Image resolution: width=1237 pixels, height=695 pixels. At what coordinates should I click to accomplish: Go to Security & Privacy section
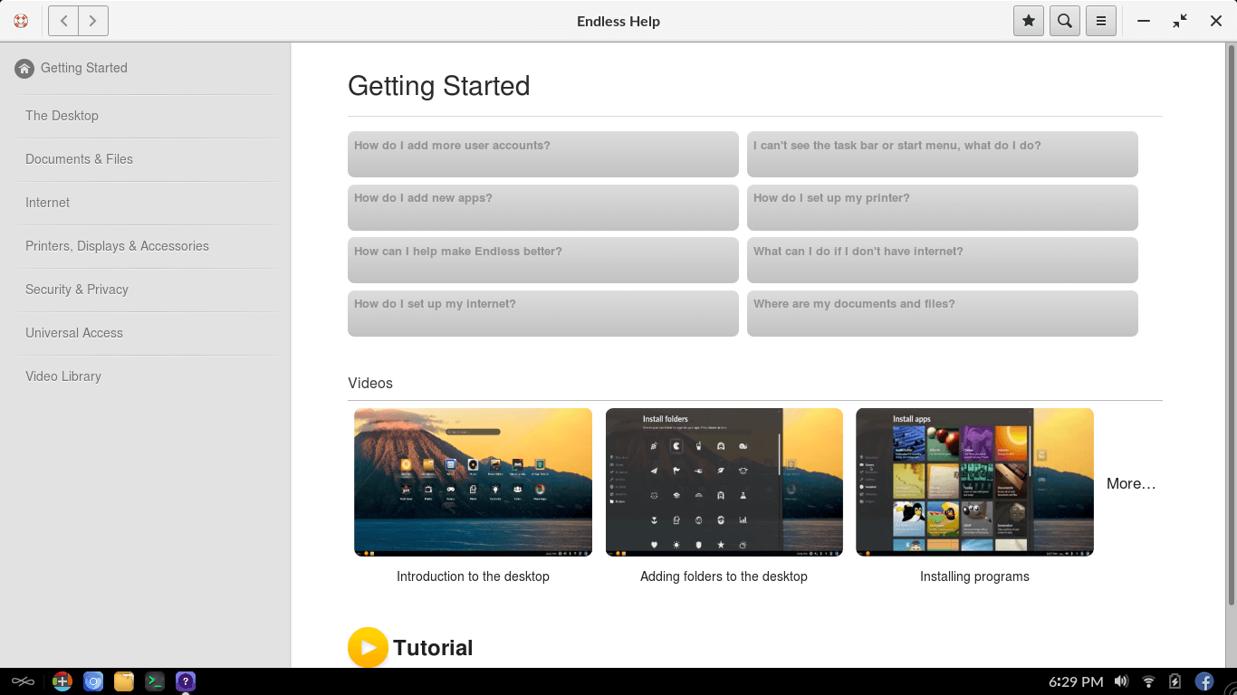tap(145, 290)
